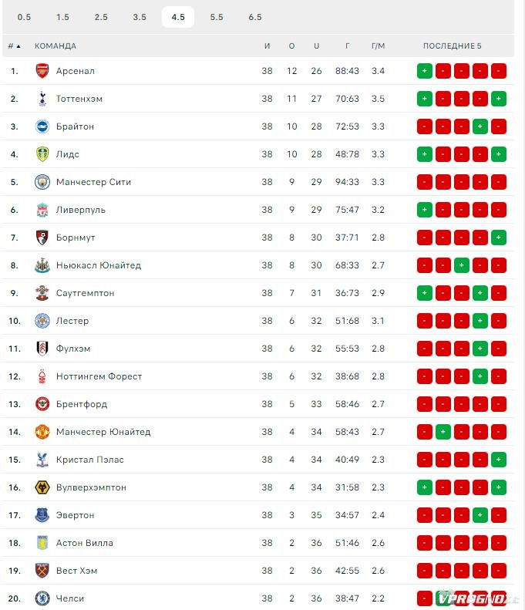The image size is (525, 610).
Task: Sort table by the # rank column
Action: point(14,46)
